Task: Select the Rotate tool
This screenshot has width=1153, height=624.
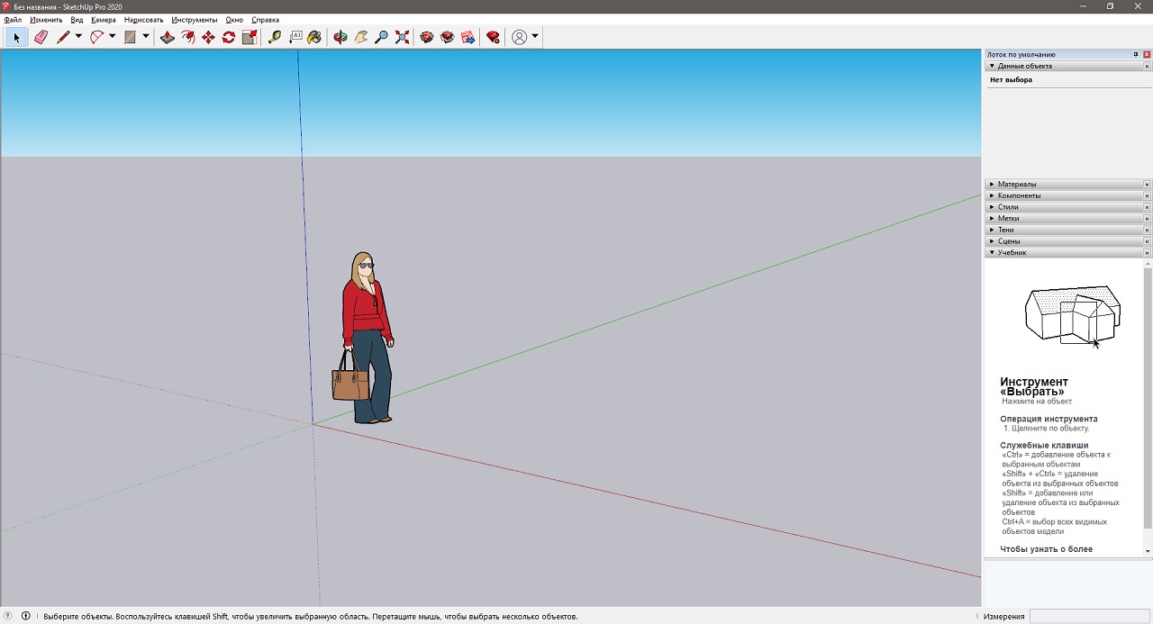Action: [x=229, y=37]
